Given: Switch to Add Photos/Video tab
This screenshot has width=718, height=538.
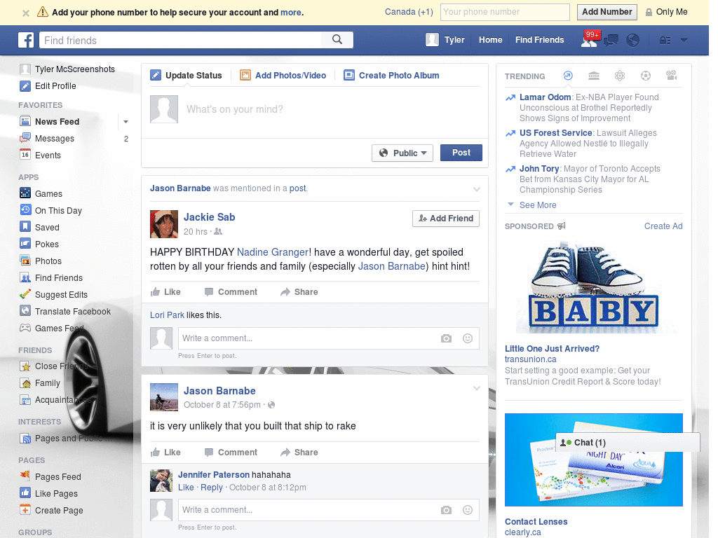Looking at the screenshot, I should pos(283,76).
